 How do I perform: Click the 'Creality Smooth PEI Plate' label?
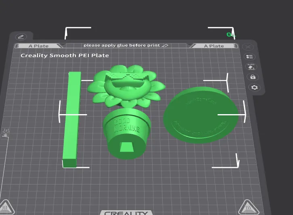click(x=65, y=55)
